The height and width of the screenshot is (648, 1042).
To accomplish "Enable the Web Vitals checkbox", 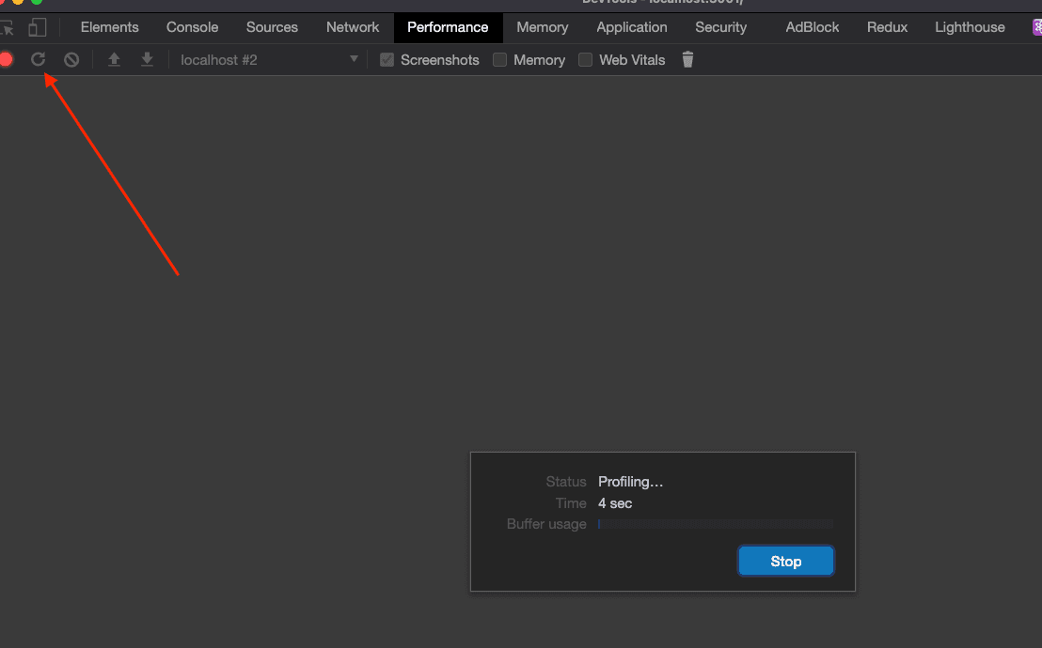I will [x=586, y=60].
